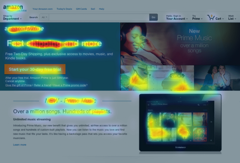Viewport: 240px width, 163px height.
Task: Click the NEW - Prime Music heading
Action: click(70, 101)
